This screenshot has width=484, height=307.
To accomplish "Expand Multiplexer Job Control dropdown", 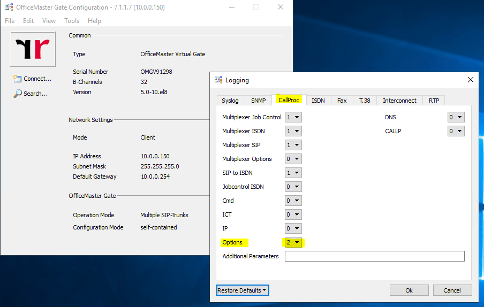I will [293, 117].
